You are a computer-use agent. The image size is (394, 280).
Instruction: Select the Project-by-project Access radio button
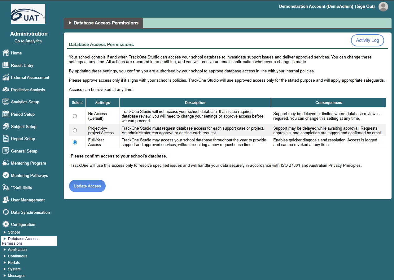75,131
